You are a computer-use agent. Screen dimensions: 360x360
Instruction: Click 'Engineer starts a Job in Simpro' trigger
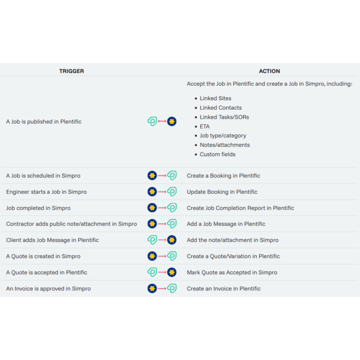coord(46,192)
